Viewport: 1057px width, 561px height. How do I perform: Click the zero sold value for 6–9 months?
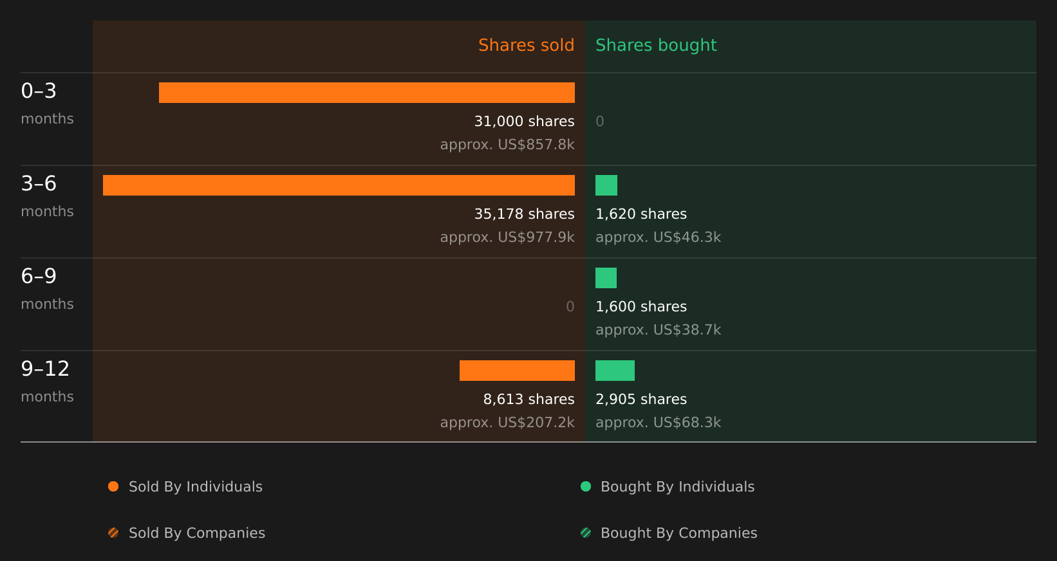tap(570, 307)
